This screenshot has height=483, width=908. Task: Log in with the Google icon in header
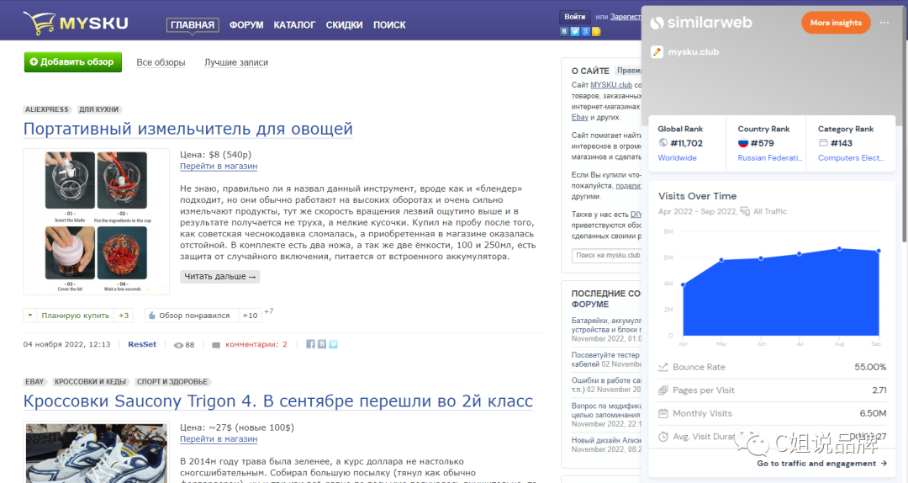click(x=585, y=31)
